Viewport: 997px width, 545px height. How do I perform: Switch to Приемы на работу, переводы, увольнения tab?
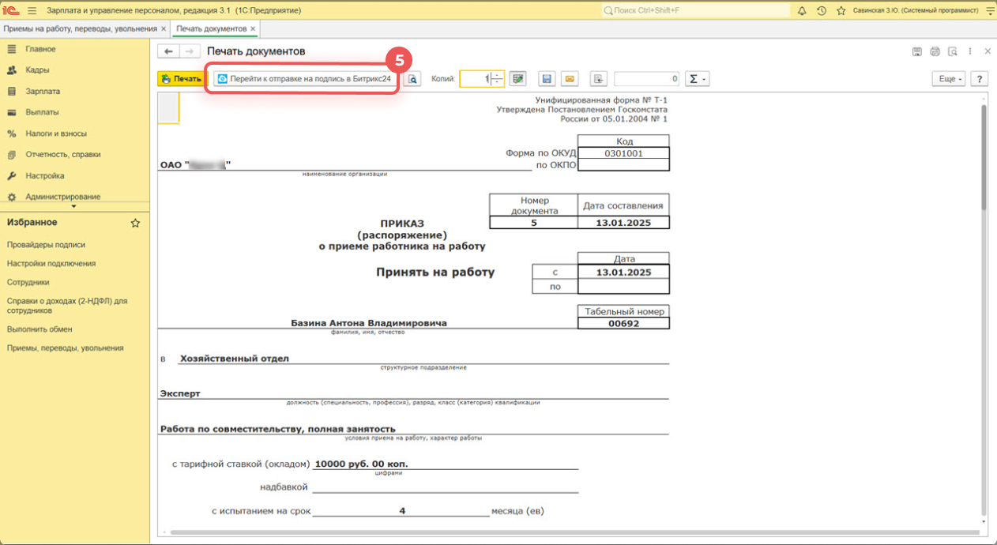click(81, 28)
